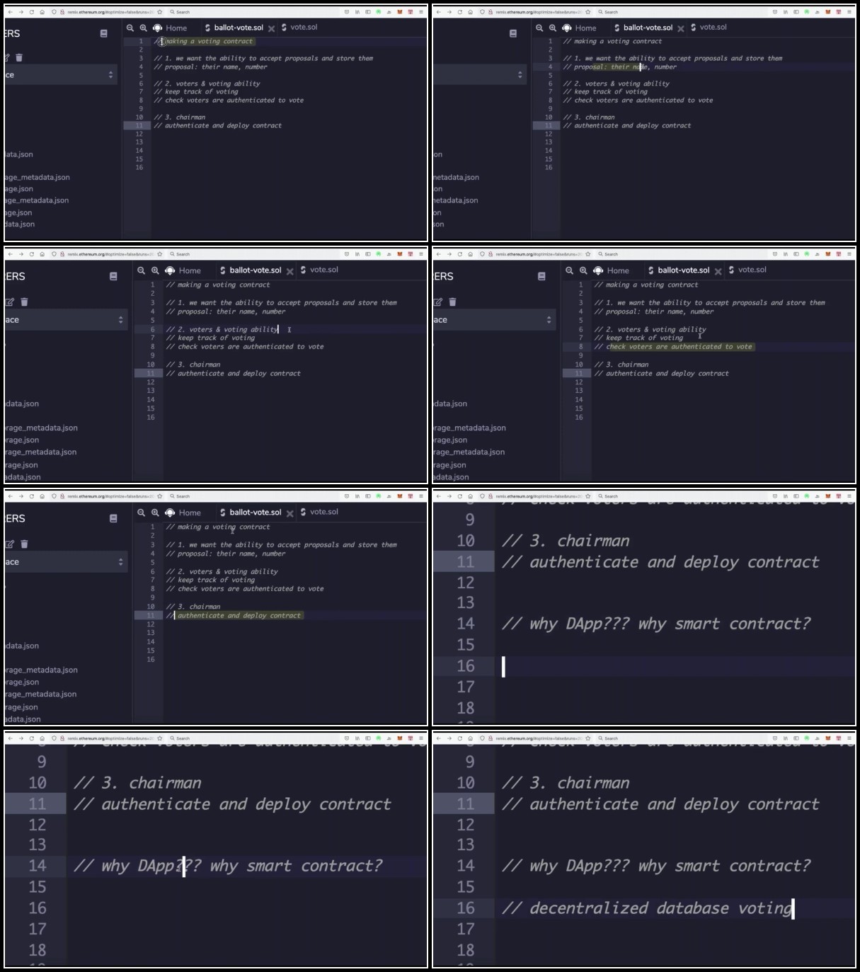Click zoom in magnifier in middle-right frame
This screenshot has width=860, height=972.
pyautogui.click(x=583, y=270)
